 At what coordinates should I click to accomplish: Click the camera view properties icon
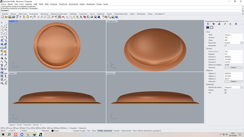click(x=208, y=27)
